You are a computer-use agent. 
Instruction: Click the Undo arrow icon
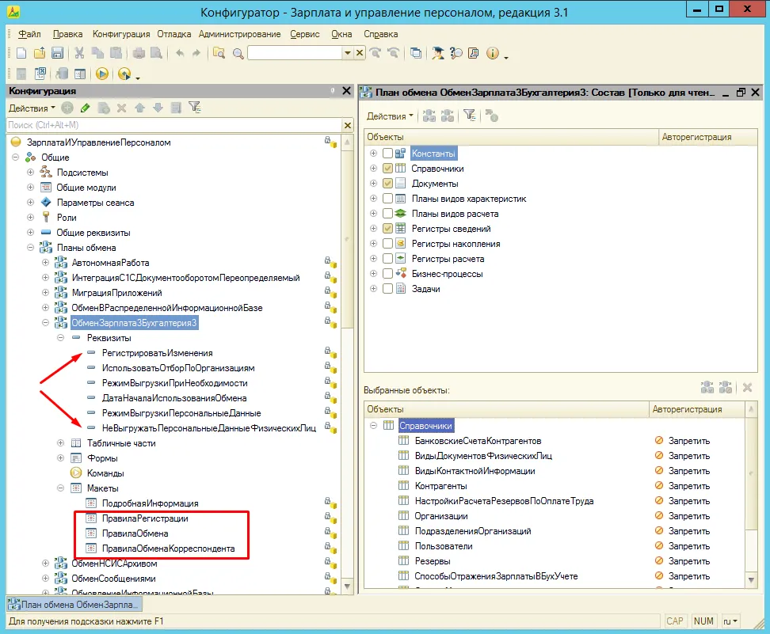tap(180, 53)
